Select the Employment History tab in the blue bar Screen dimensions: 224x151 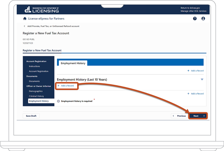tap(73, 63)
